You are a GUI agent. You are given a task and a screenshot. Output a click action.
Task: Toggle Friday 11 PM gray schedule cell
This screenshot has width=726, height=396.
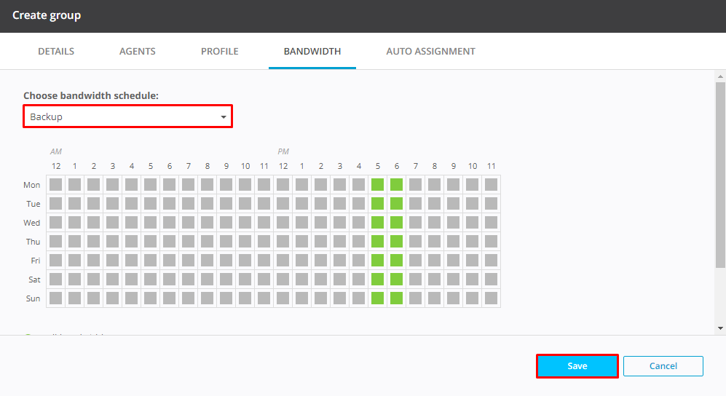point(491,261)
